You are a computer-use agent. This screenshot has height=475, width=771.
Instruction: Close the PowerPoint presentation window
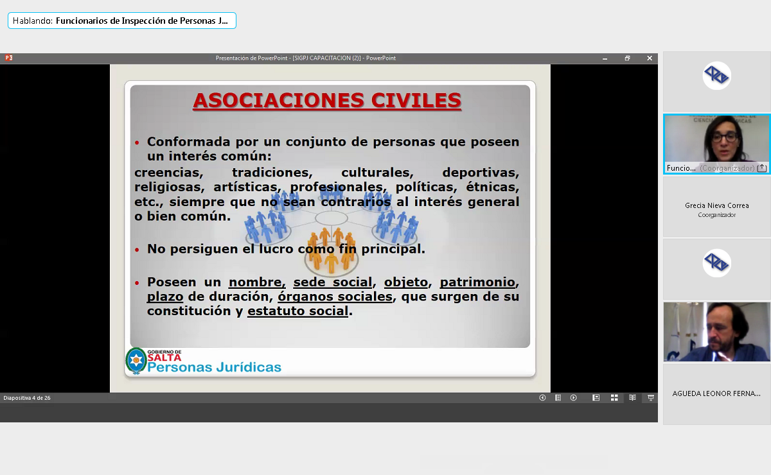(650, 58)
